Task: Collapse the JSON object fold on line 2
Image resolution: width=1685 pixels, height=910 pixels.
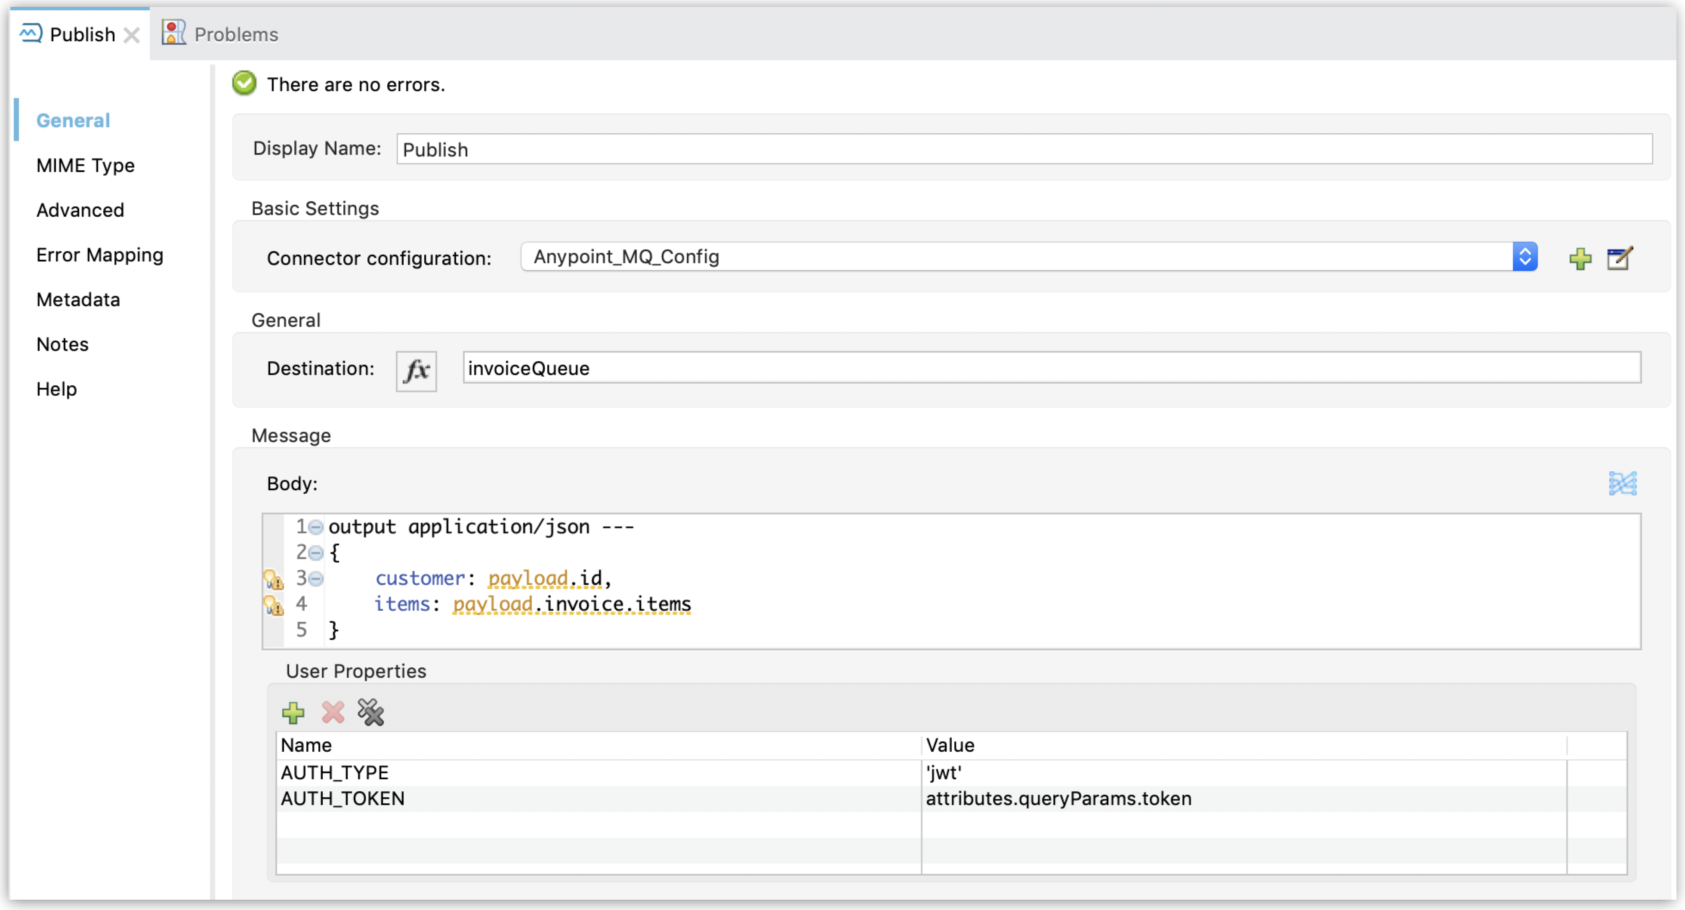Action: click(x=317, y=552)
